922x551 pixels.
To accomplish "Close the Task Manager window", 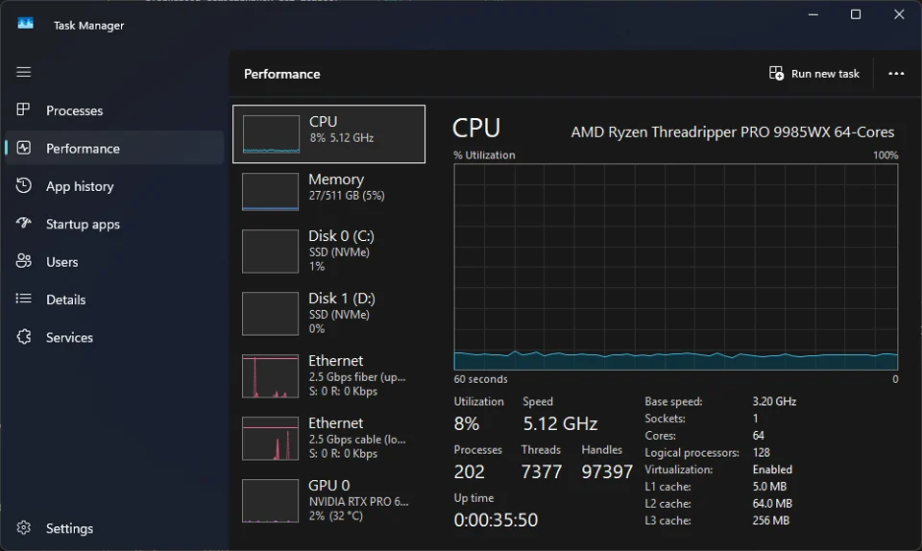I will coord(899,14).
